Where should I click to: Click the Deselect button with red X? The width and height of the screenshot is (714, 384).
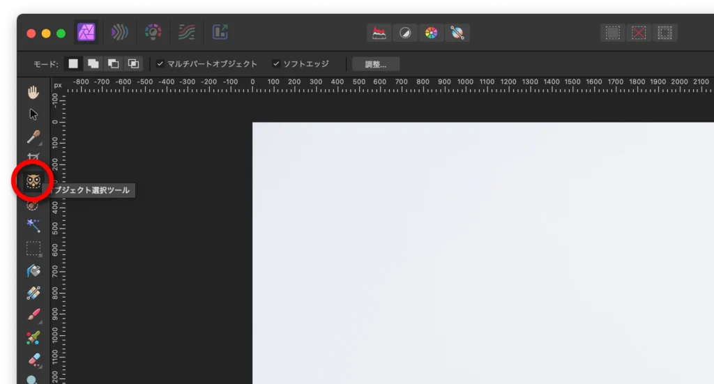[x=639, y=33]
